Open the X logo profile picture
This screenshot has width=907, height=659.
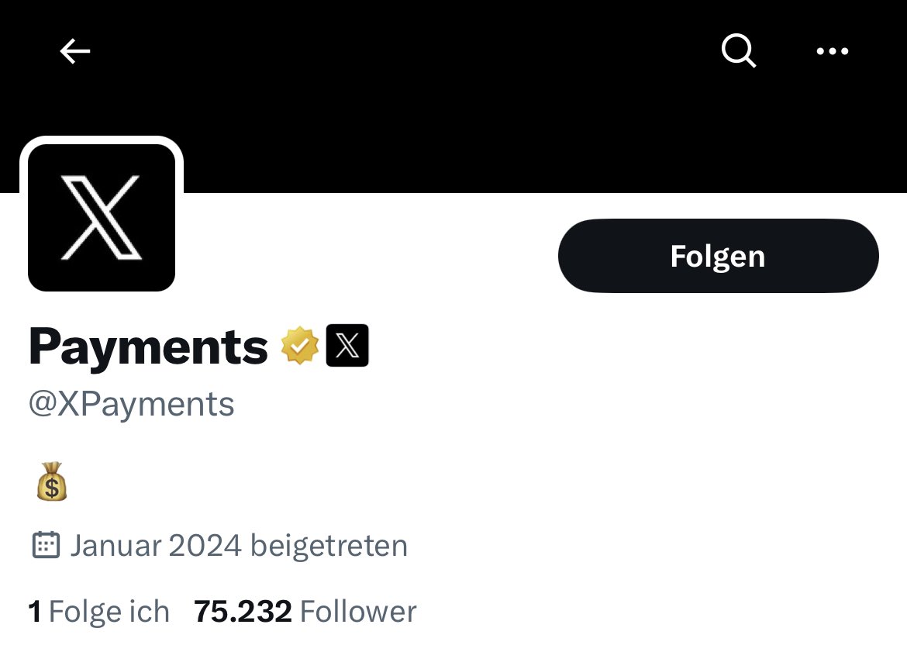tap(102, 218)
